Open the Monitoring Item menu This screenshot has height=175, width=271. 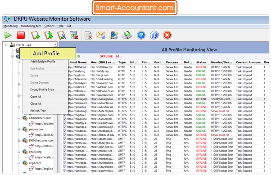tap(31, 26)
